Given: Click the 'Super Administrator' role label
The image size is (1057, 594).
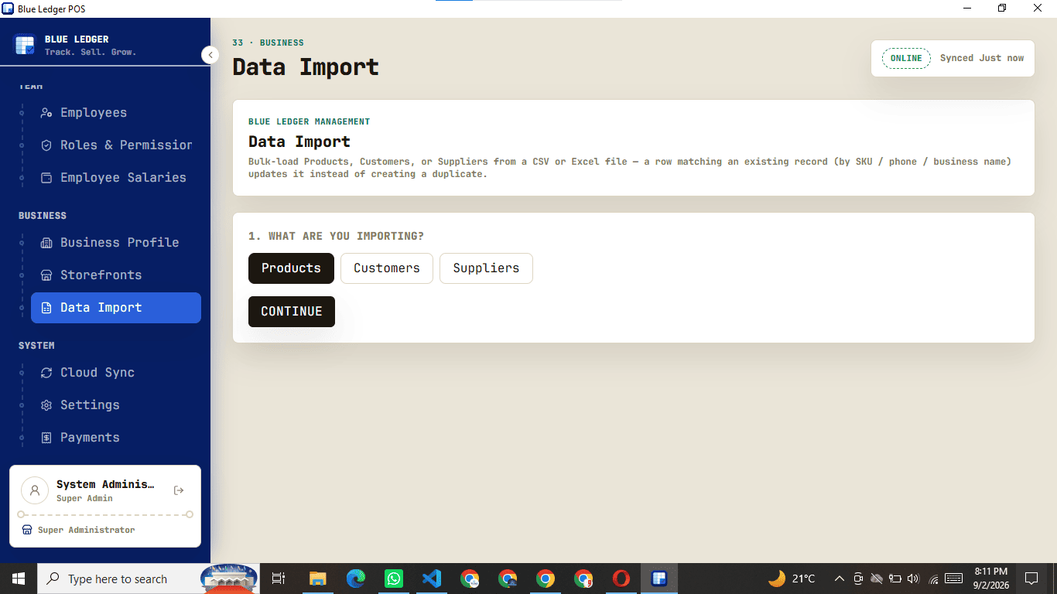Looking at the screenshot, I should coord(86,530).
